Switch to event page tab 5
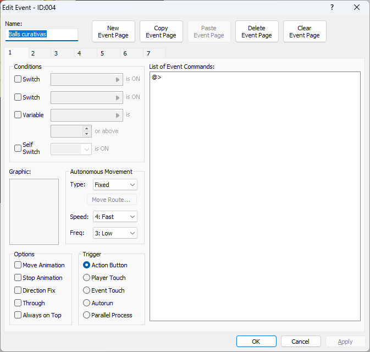 pyautogui.click(x=102, y=53)
